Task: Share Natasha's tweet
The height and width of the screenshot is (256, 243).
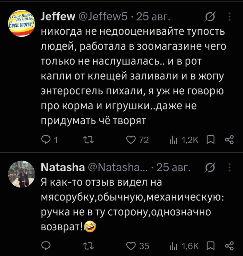Action: [229, 246]
